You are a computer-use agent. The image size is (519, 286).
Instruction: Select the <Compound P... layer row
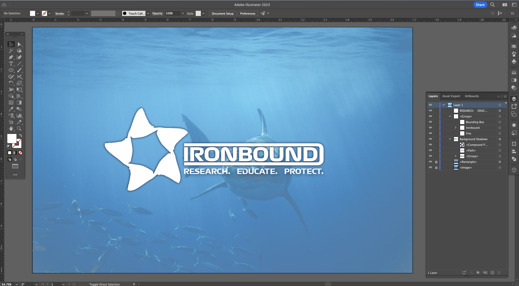pyautogui.click(x=477, y=145)
